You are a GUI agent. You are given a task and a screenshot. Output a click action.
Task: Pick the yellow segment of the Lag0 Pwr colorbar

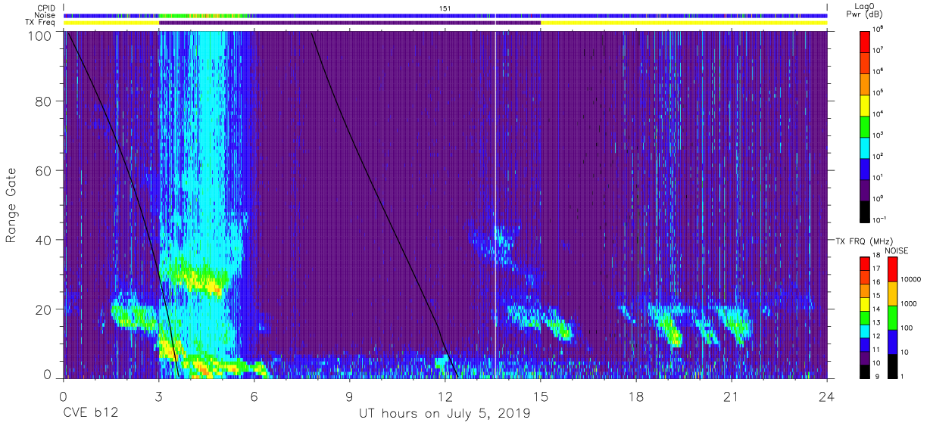point(865,104)
